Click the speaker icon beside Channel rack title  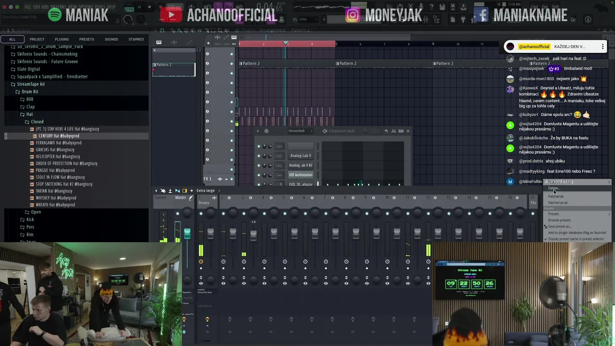coord(325,131)
